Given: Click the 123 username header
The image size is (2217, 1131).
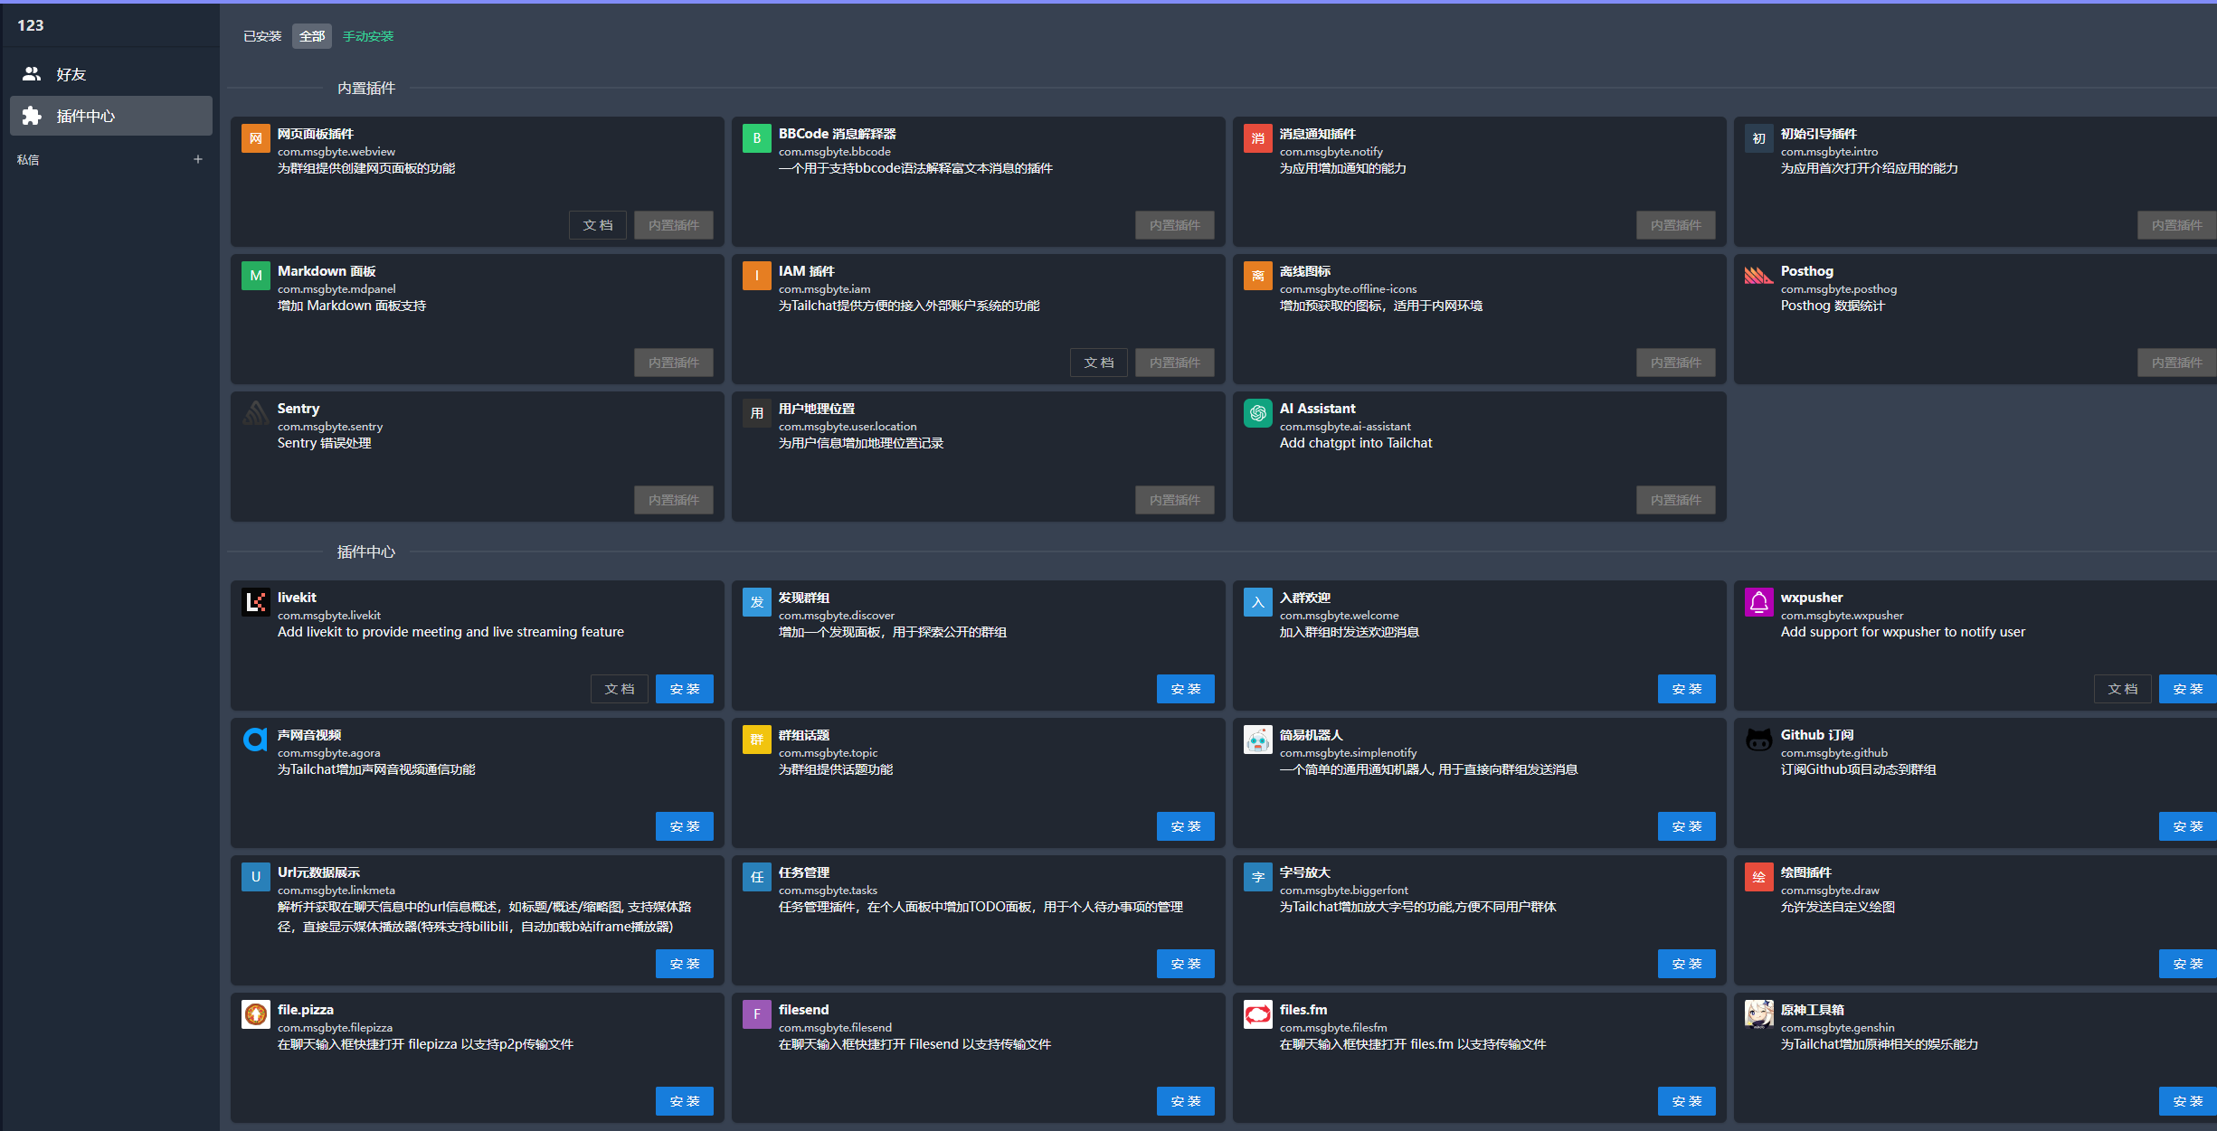Looking at the screenshot, I should tap(31, 25).
